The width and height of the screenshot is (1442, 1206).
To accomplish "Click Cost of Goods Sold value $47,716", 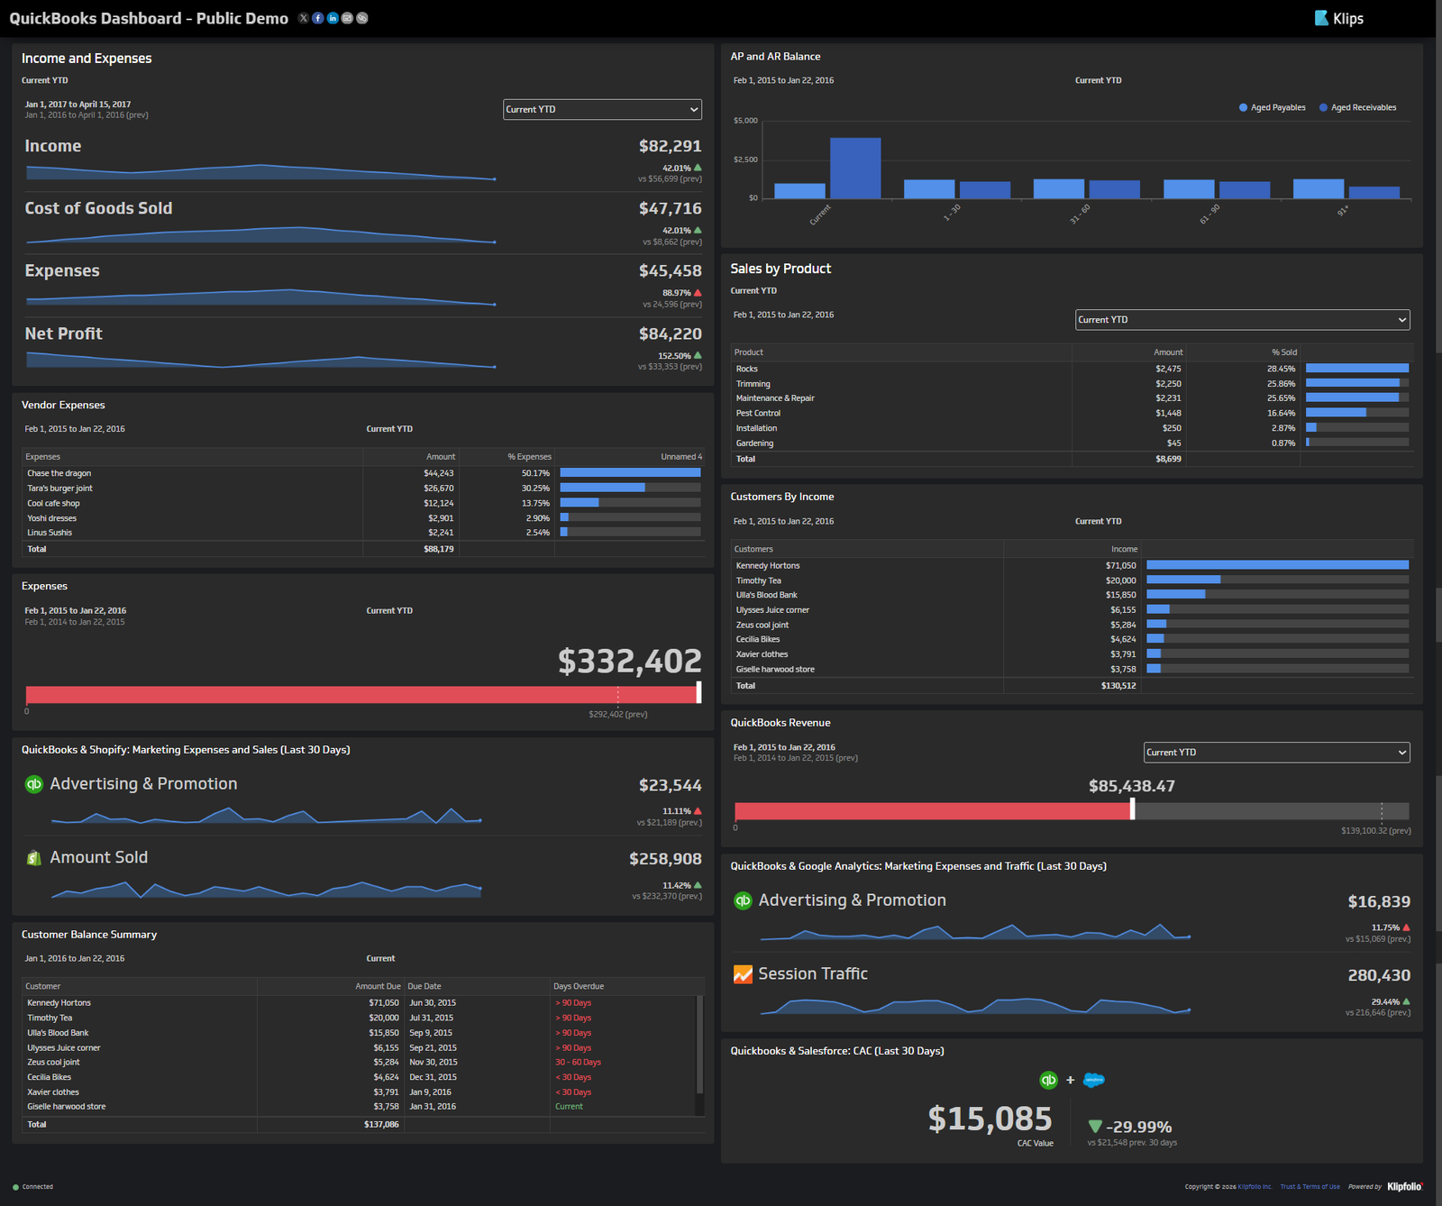I will tap(670, 209).
